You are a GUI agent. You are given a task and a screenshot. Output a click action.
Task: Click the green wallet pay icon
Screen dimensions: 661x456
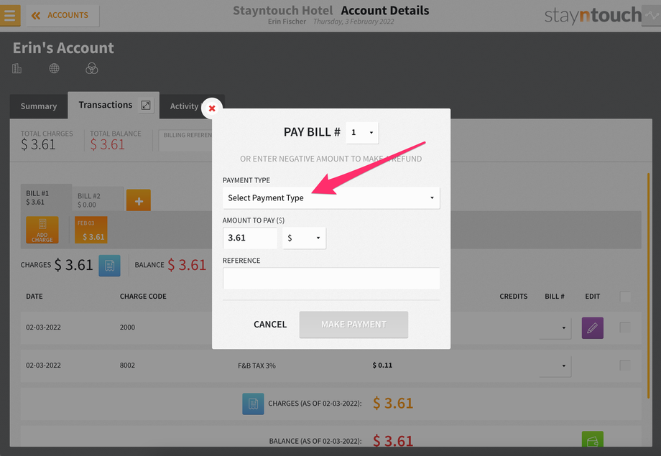click(x=592, y=439)
